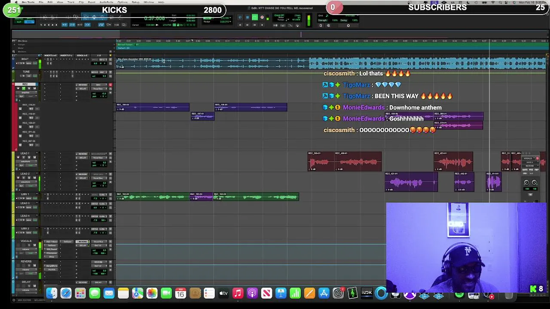The width and height of the screenshot is (550, 309).
Task: Mute the REC track
Action: click(34, 88)
